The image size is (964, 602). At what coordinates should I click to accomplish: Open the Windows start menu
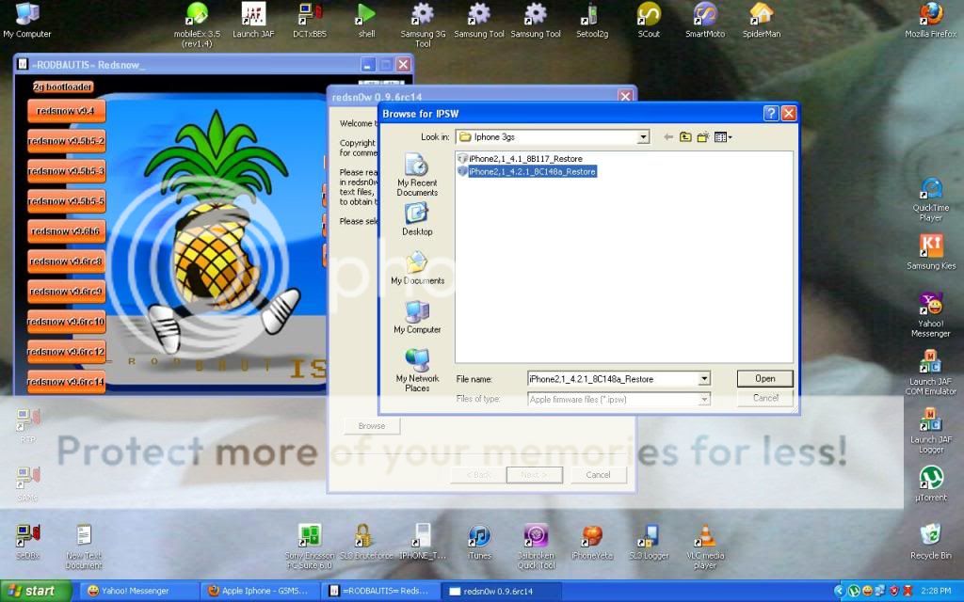click(36, 591)
